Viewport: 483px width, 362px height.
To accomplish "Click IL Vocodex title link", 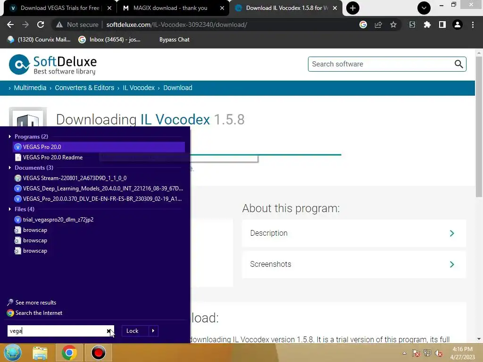I will [x=175, y=119].
